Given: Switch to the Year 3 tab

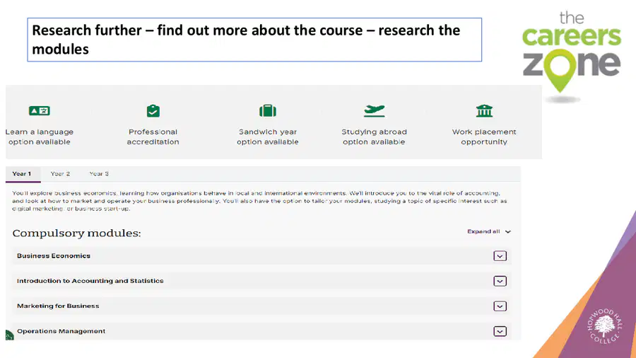Looking at the screenshot, I should [x=99, y=174].
